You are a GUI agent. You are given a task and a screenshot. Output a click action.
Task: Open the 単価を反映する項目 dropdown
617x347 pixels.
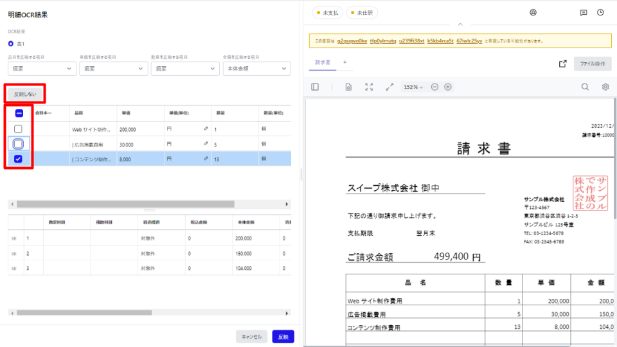click(114, 69)
